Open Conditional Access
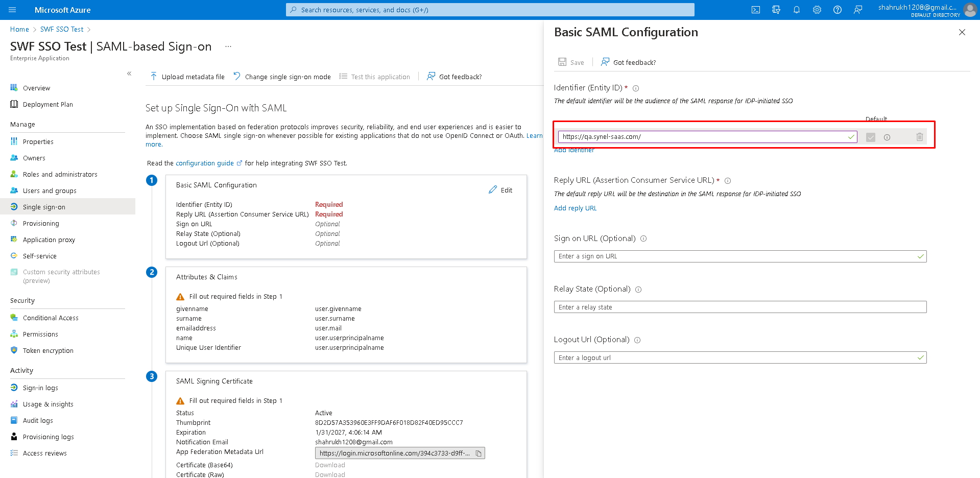Image resolution: width=980 pixels, height=478 pixels. click(51, 318)
